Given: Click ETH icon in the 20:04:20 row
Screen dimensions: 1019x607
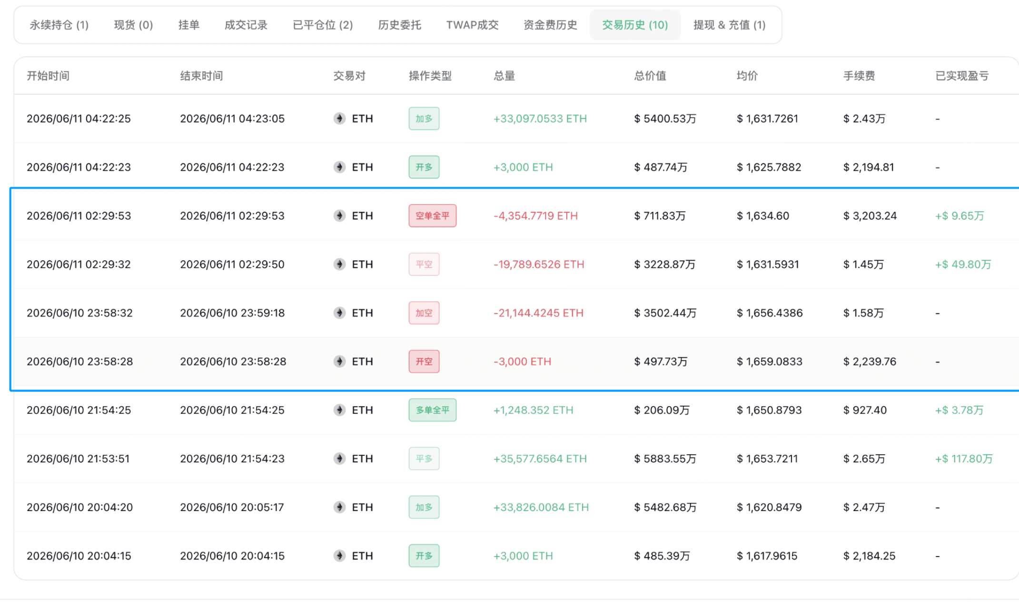Looking at the screenshot, I should click(x=339, y=507).
